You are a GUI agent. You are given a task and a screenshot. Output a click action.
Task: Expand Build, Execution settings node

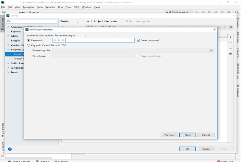pos(8,63)
